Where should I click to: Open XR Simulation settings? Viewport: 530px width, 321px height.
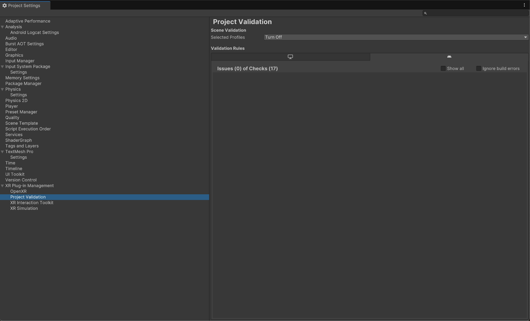pos(24,208)
